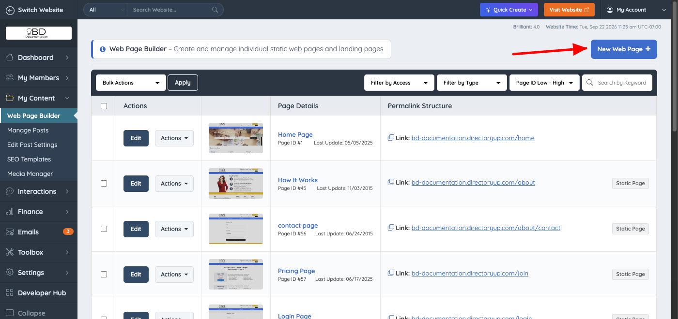Click the keyword search magnifier icon

click(589, 83)
